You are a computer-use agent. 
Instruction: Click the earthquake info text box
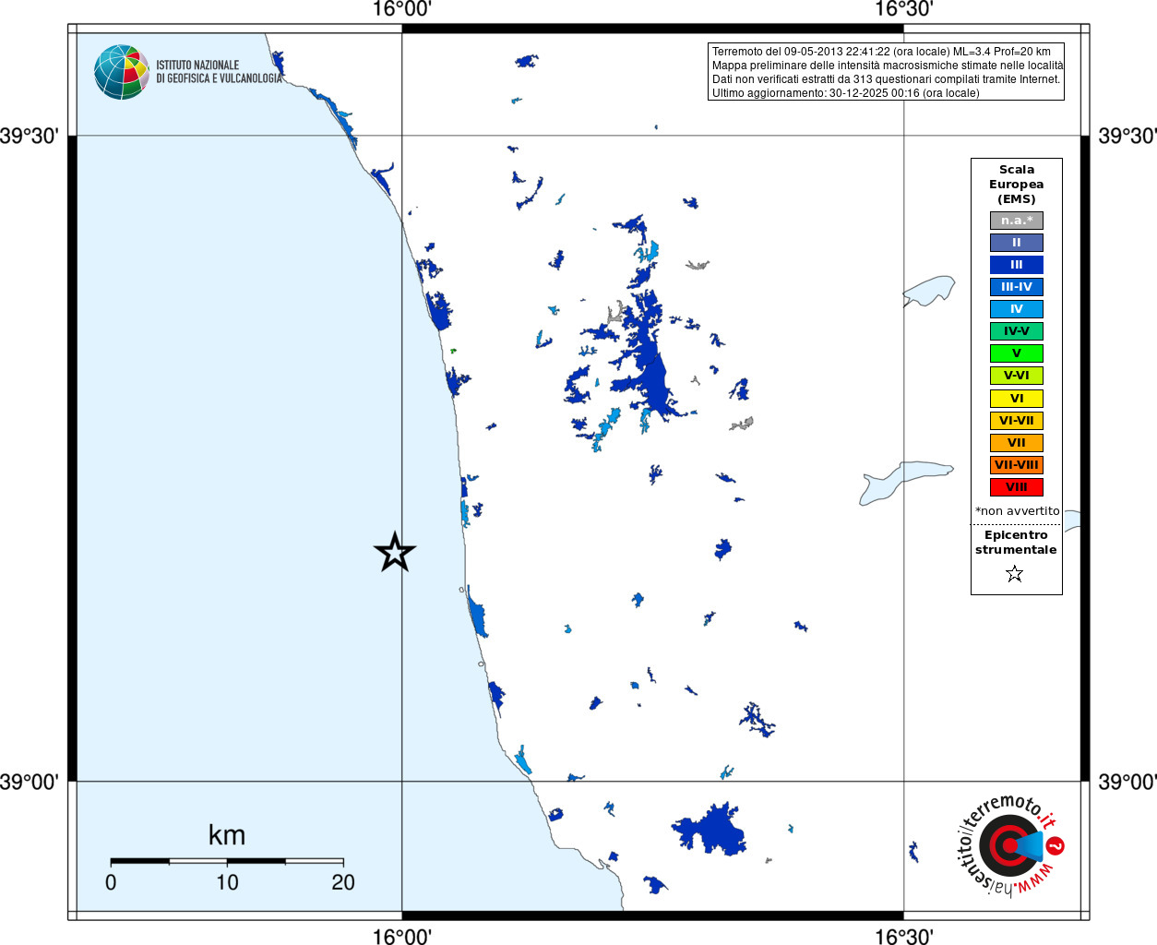point(886,72)
